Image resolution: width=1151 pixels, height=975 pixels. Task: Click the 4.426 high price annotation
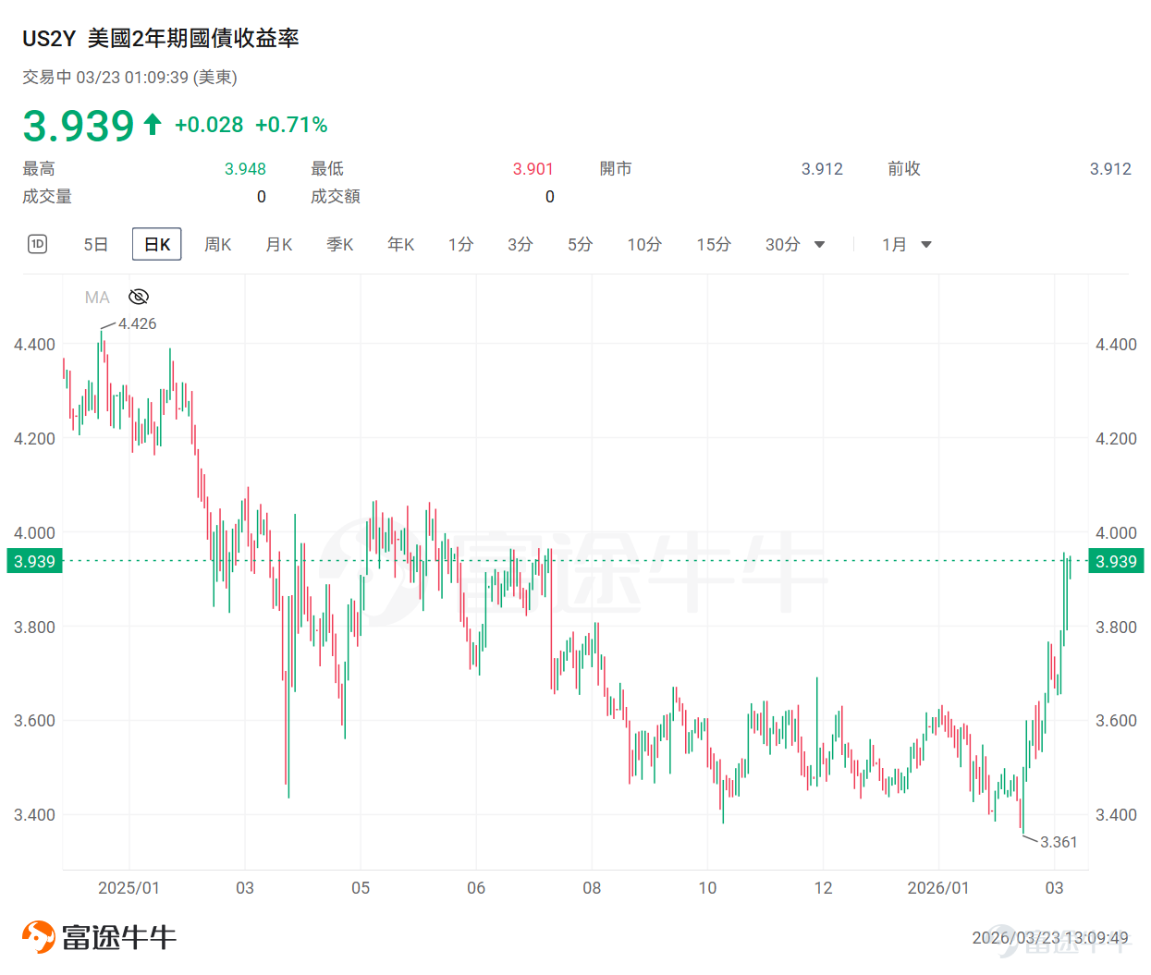(x=138, y=323)
